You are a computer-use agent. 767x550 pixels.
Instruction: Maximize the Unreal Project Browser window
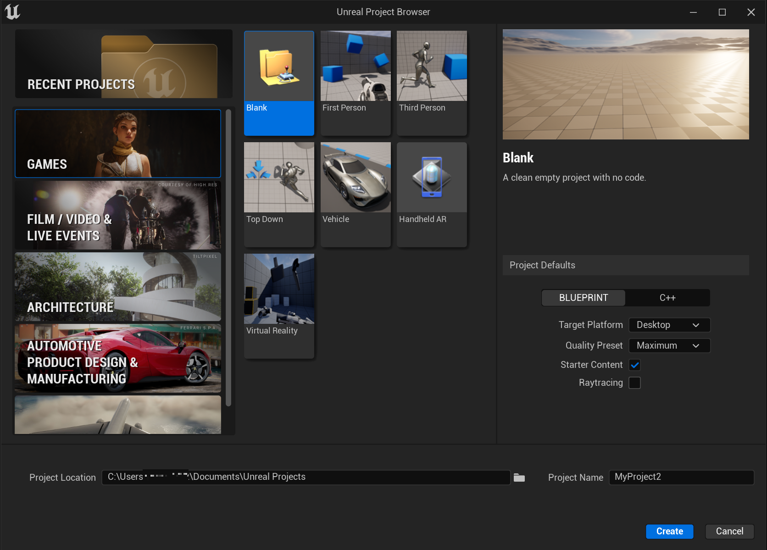(x=722, y=12)
